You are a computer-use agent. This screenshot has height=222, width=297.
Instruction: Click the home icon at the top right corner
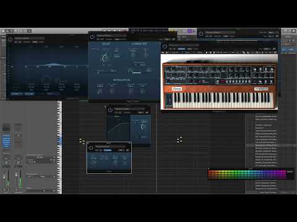294,31
